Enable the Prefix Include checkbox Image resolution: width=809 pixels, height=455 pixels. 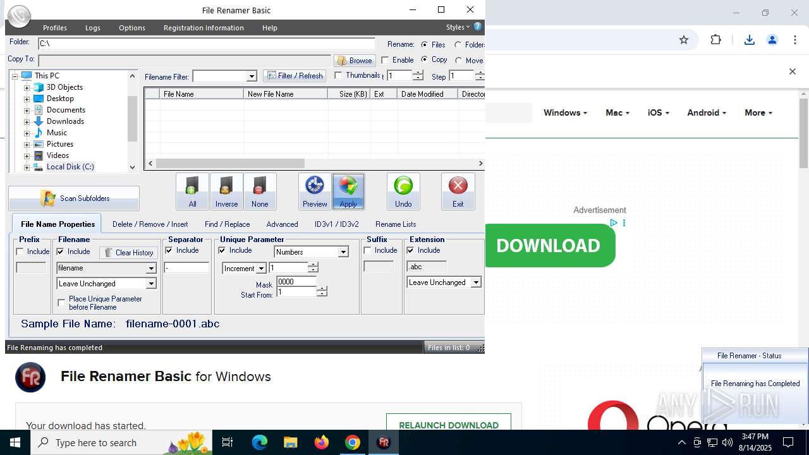coord(20,252)
